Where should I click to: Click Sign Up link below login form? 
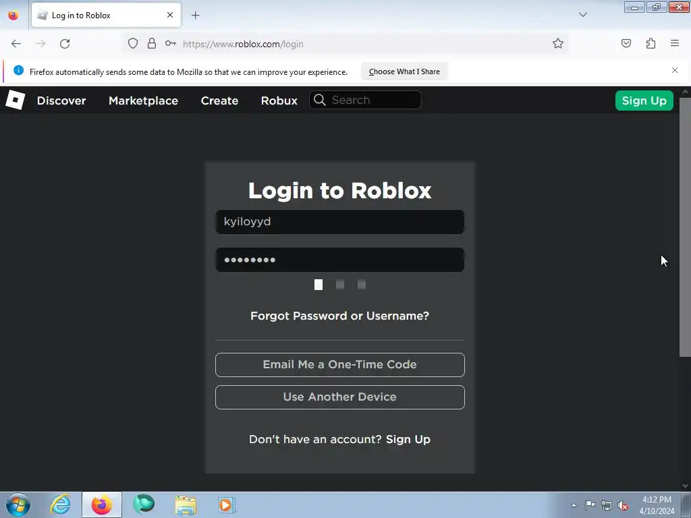(x=408, y=439)
